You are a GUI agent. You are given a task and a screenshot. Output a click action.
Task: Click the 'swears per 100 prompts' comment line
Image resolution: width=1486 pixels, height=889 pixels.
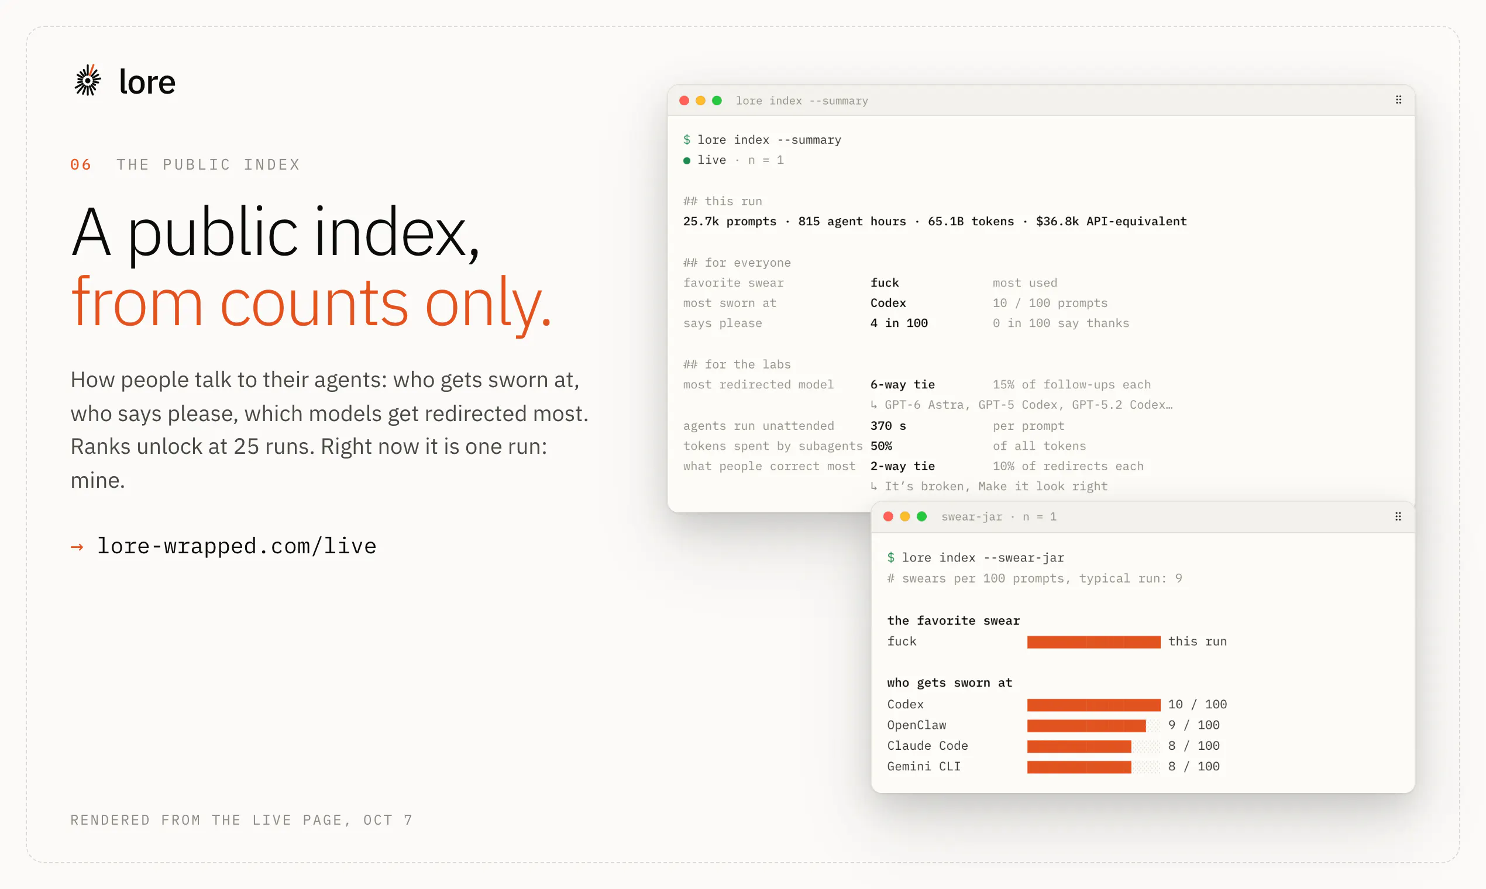[1035, 578]
